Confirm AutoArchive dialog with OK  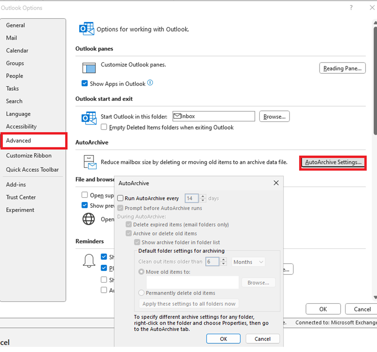223,338
